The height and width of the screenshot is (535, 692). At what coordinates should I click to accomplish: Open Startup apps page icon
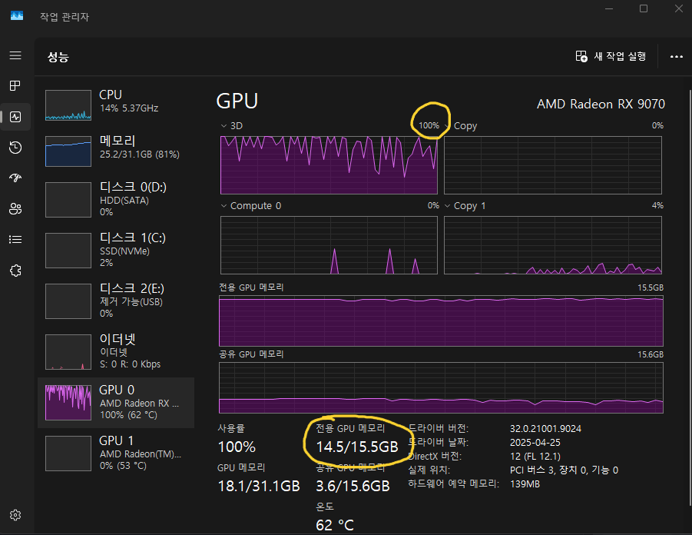(15, 178)
